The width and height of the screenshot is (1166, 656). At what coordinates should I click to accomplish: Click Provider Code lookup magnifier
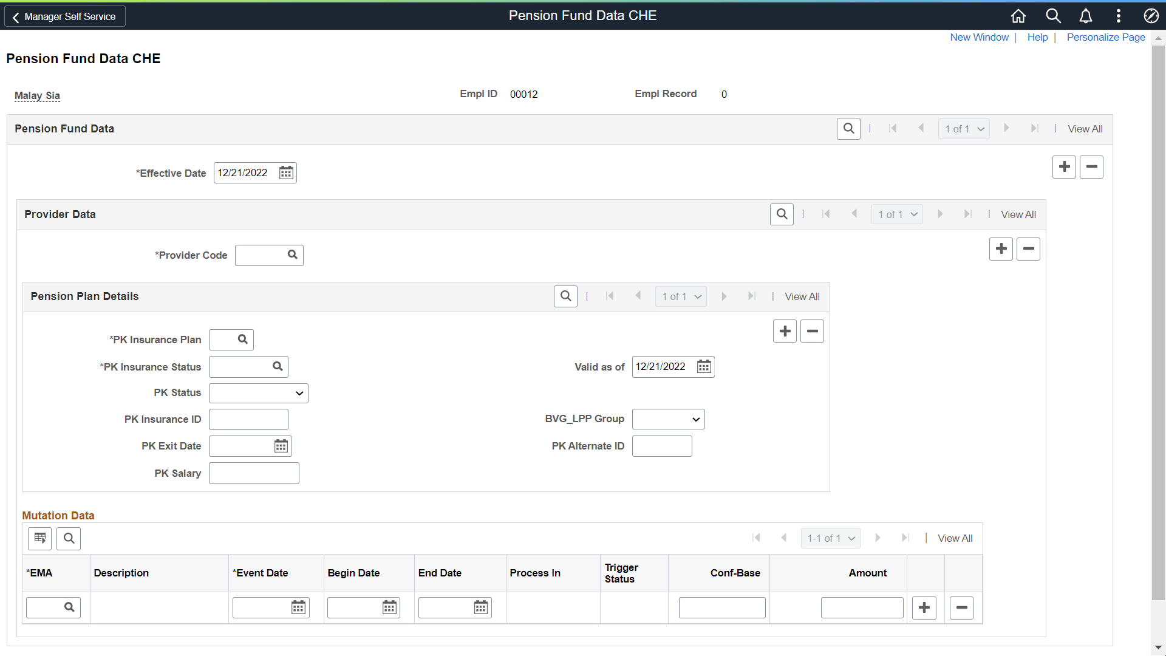point(292,255)
